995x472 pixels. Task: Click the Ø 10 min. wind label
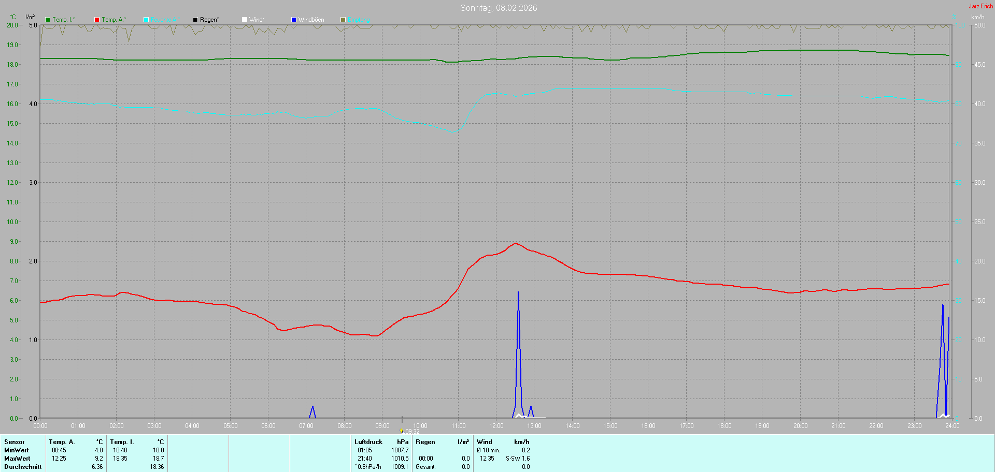pos(488,450)
